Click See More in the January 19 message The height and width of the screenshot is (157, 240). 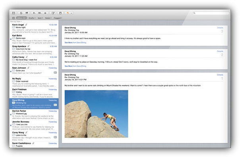point(68,66)
